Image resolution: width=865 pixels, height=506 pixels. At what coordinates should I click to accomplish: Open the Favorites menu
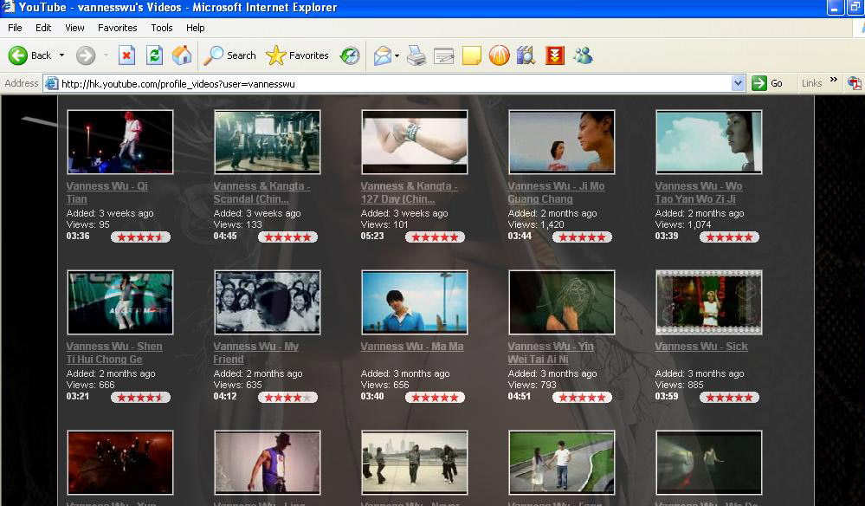(118, 28)
